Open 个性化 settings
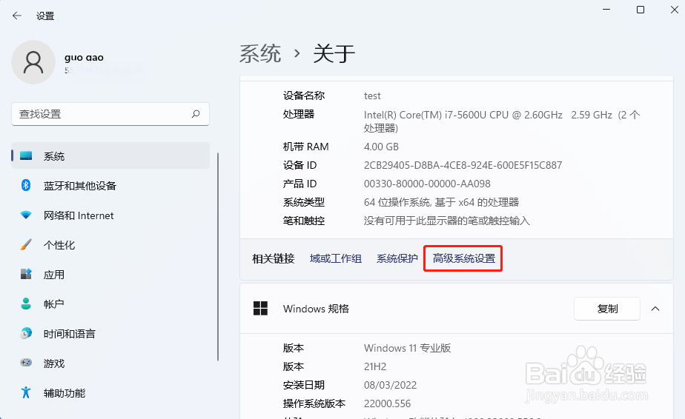This screenshot has height=419, width=685. [x=110, y=245]
